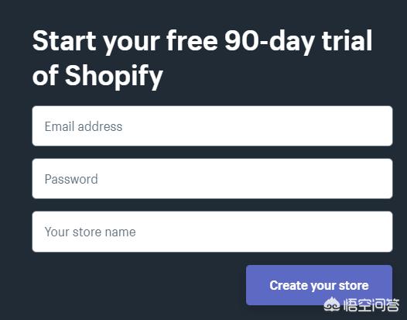The image size is (407, 320).
Task: Place cursor in the empty email box area
Action: 257,126
